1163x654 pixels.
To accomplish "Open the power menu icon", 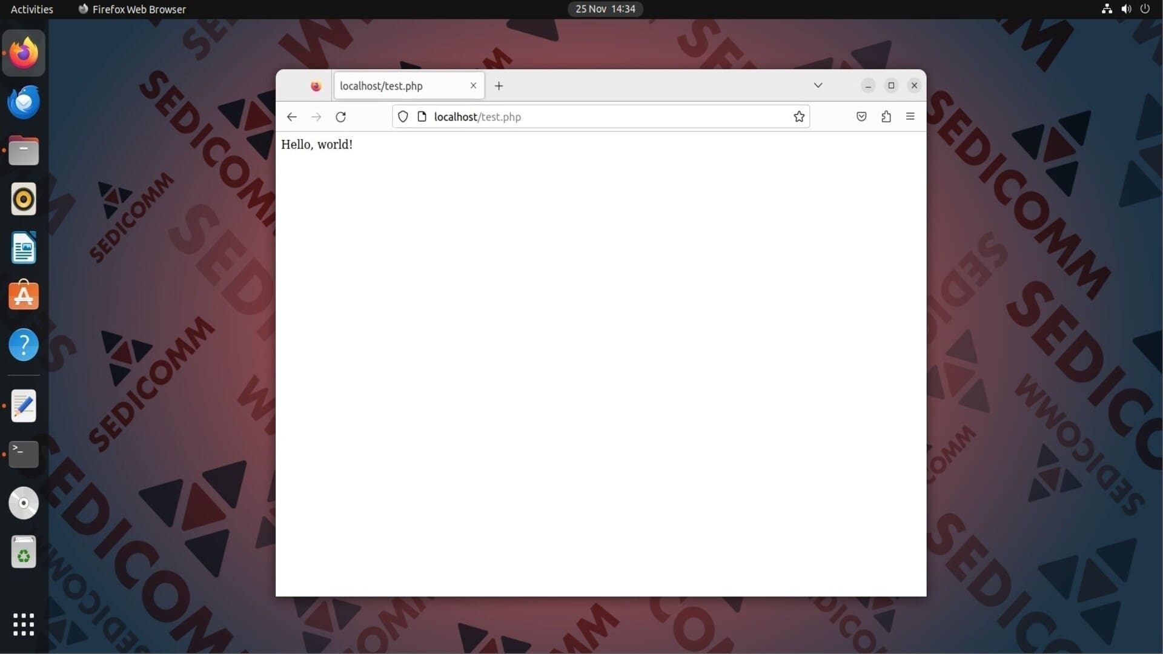I will 1145,9.
